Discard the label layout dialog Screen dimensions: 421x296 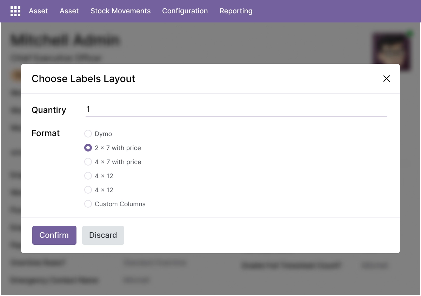(x=103, y=235)
